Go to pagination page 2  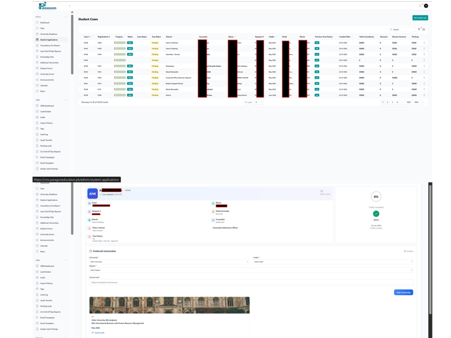click(x=387, y=102)
